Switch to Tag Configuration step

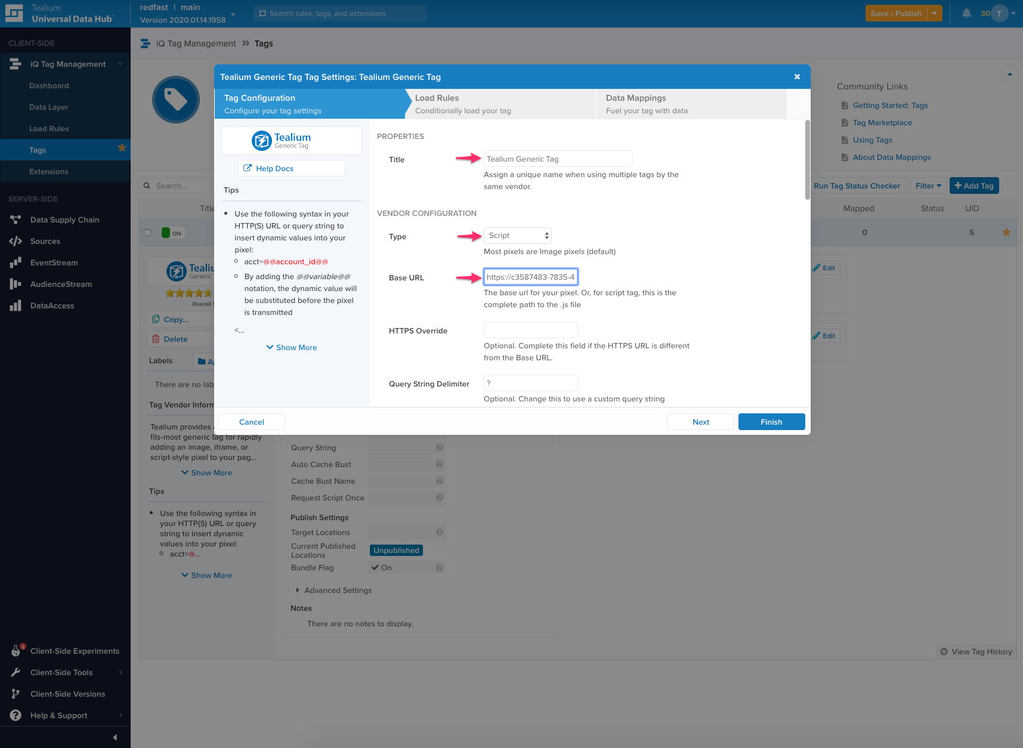coord(309,104)
